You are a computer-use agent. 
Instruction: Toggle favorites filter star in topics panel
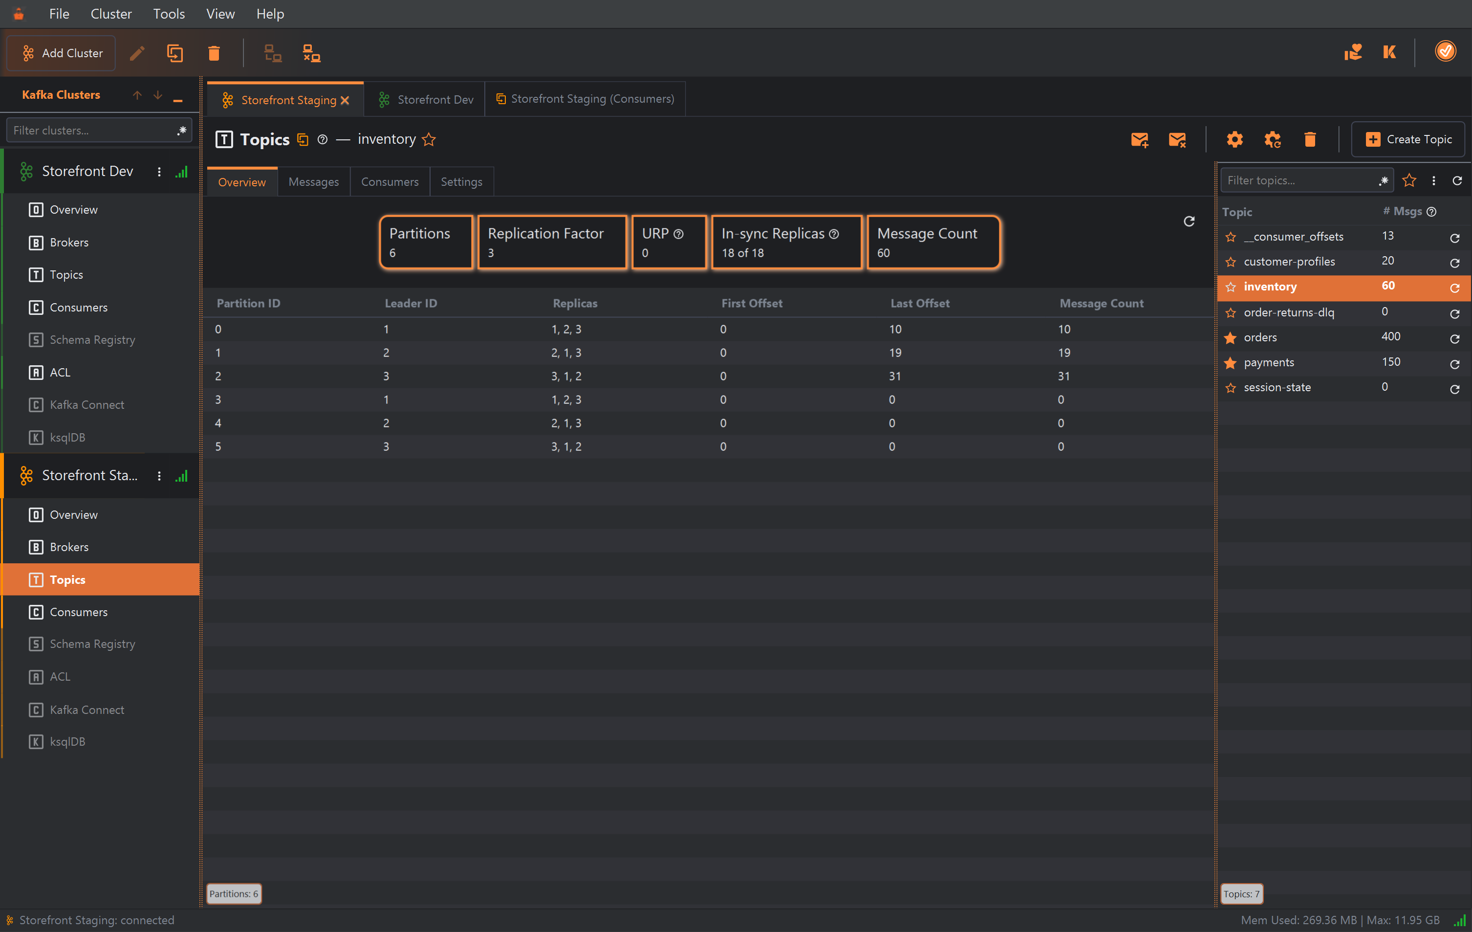coord(1409,180)
